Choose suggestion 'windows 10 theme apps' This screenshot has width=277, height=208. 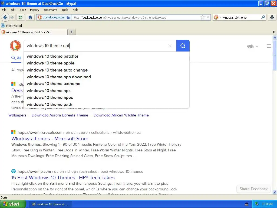[107, 97]
